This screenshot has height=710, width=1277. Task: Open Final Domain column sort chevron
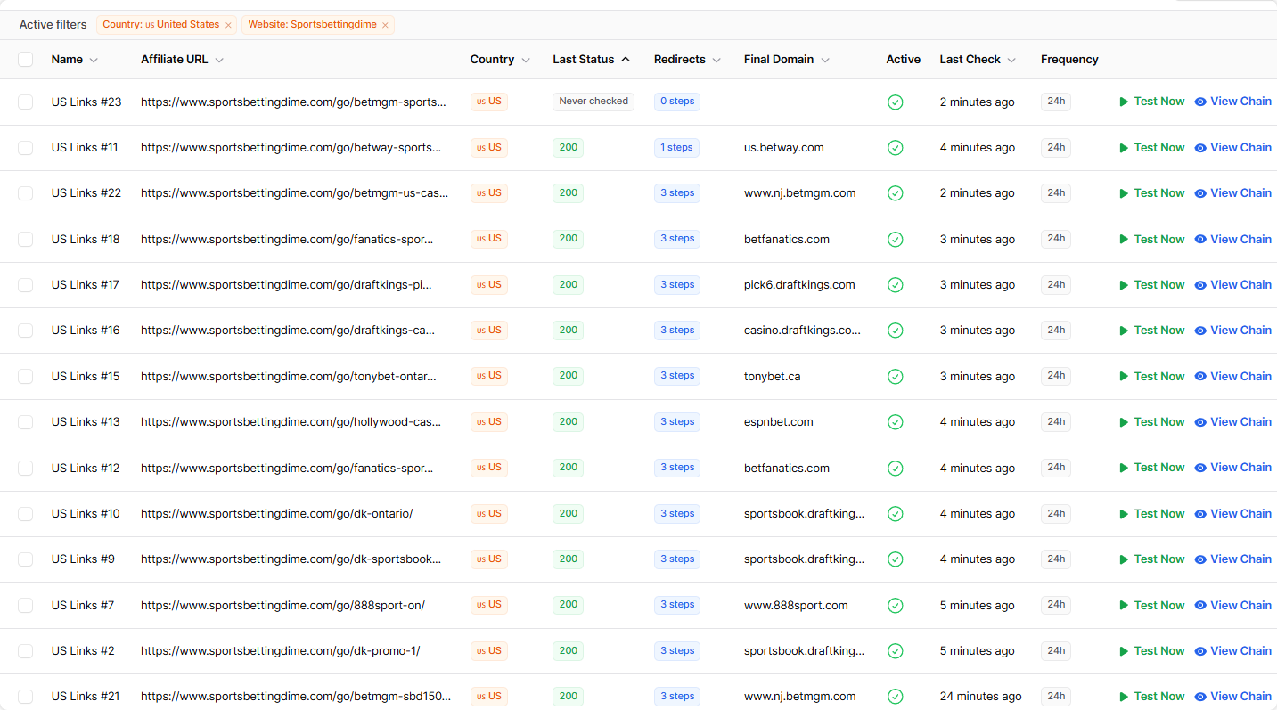825,60
